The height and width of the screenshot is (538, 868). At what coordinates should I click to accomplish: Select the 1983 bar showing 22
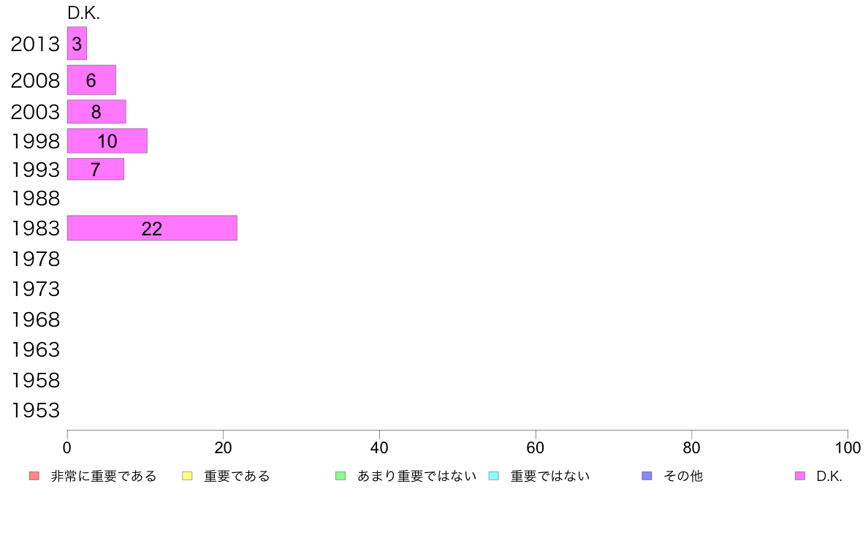(152, 228)
